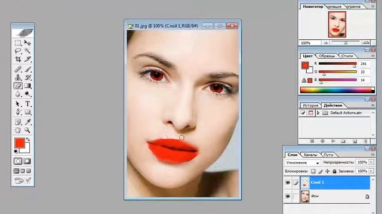Toggle lock position icon
382x214 pixels.
[x=328, y=171]
